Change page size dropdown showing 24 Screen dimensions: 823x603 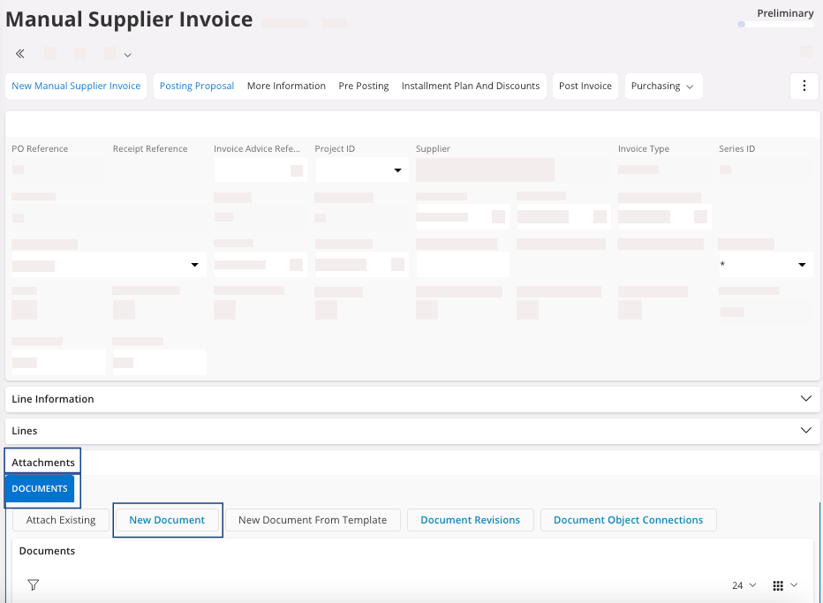tap(744, 585)
